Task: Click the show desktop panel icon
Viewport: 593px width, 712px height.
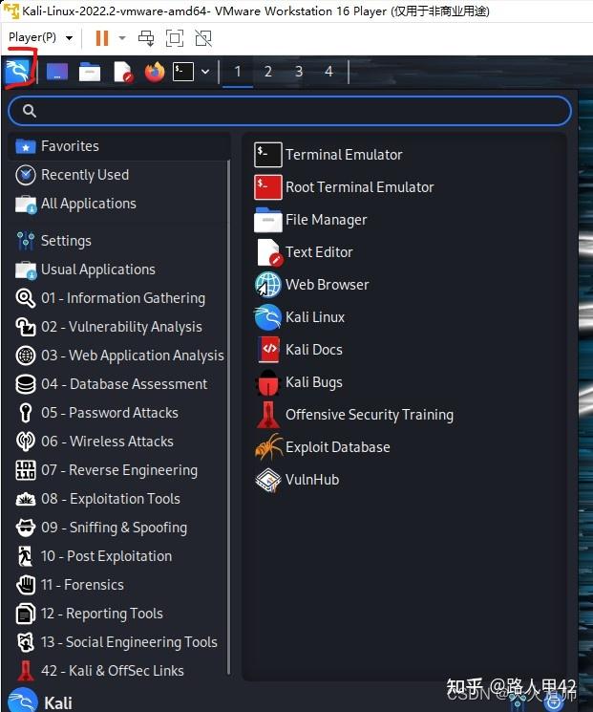Action: click(57, 72)
